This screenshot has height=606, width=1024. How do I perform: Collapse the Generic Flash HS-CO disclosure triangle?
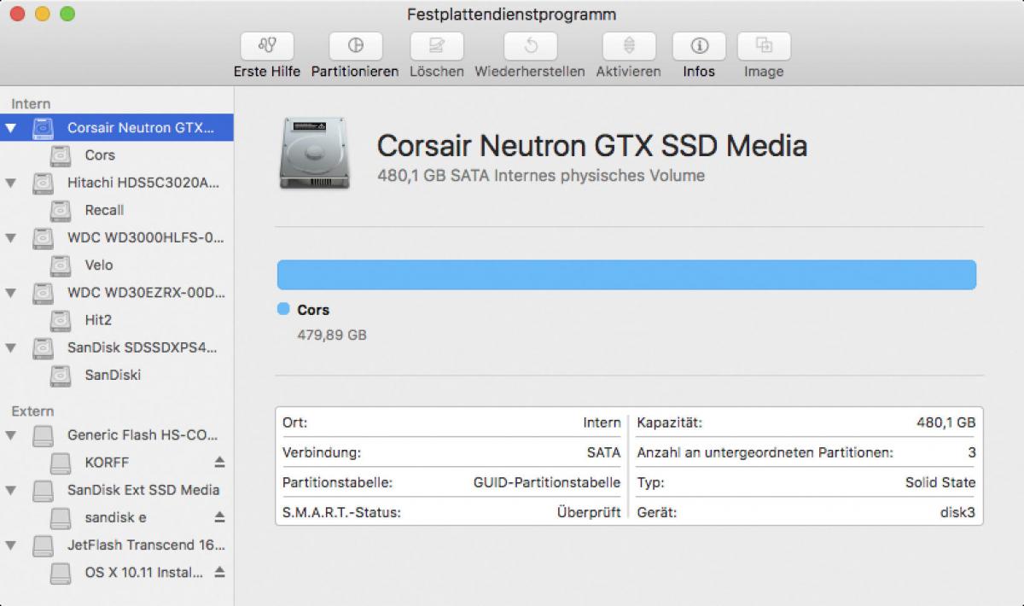click(x=10, y=435)
